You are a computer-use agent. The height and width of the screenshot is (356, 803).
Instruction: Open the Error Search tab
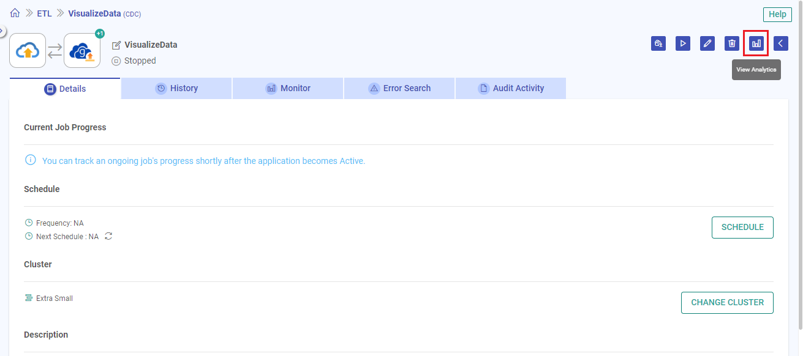(x=399, y=88)
